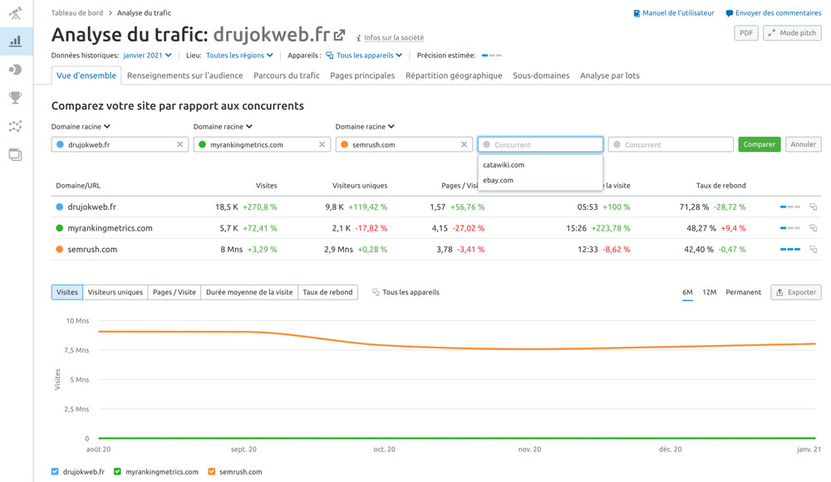
Task: Remove myrankingmetrics.com from comparison
Action: click(322, 144)
